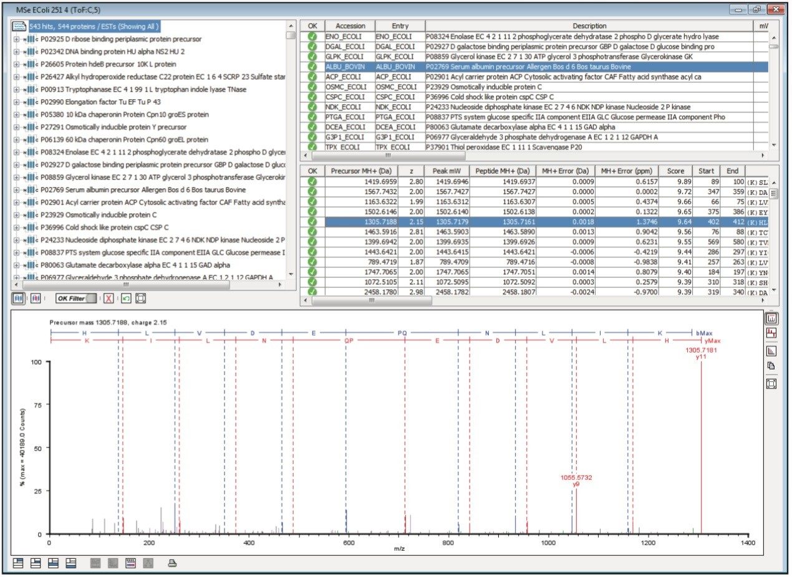This screenshot has width=792, height=577.
Task: Toggle the OK Filter switch
Action: [x=77, y=298]
